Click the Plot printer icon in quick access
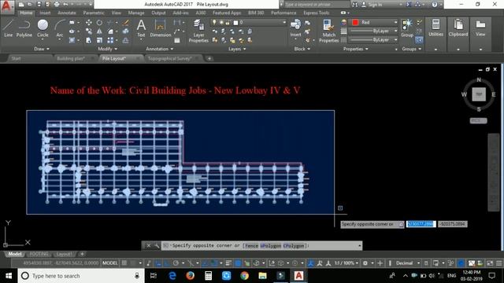 click(x=57, y=5)
